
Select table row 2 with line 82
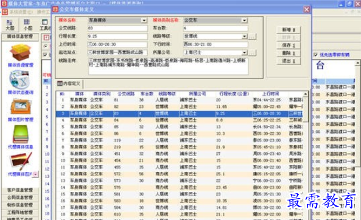click(x=180, y=107)
